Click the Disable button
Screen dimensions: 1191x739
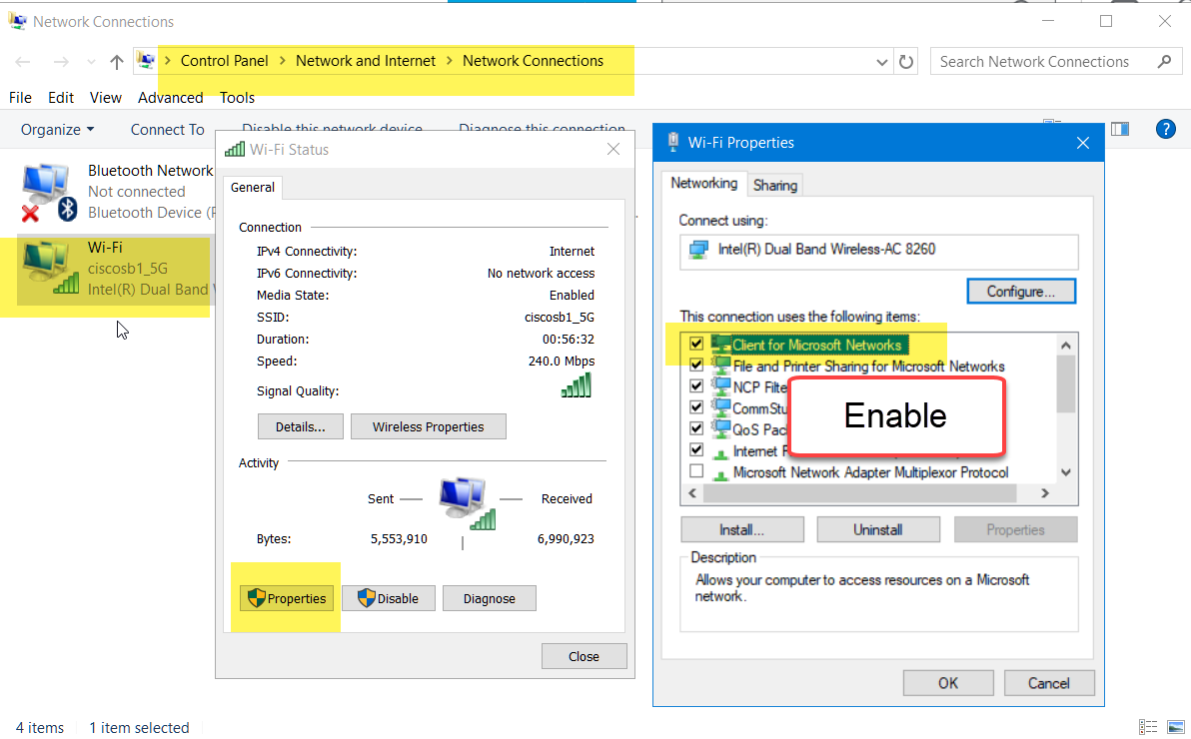[x=388, y=598]
